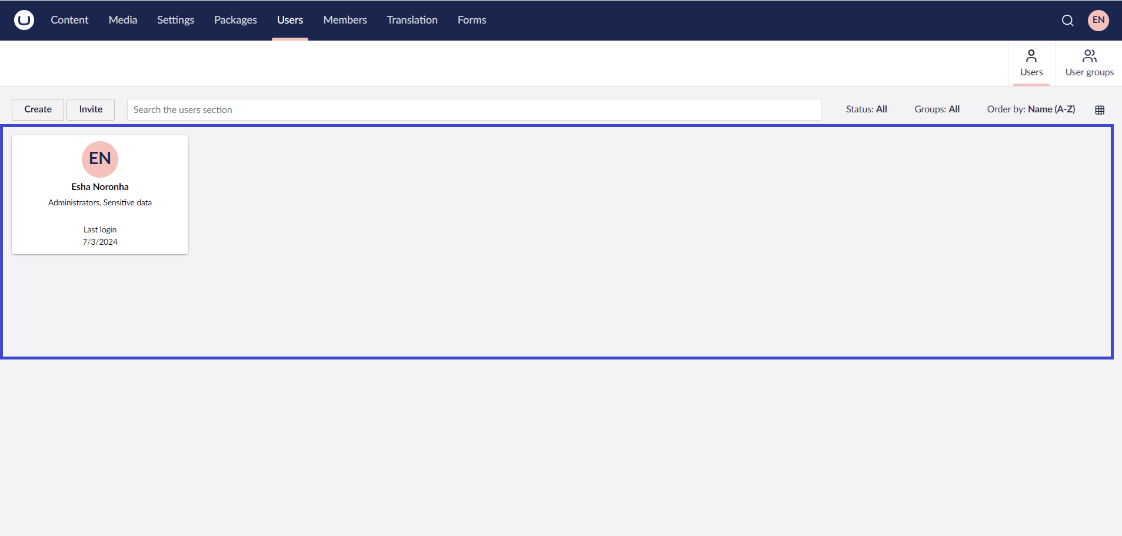Click Esha Noronha's EN avatar circle

(100, 159)
